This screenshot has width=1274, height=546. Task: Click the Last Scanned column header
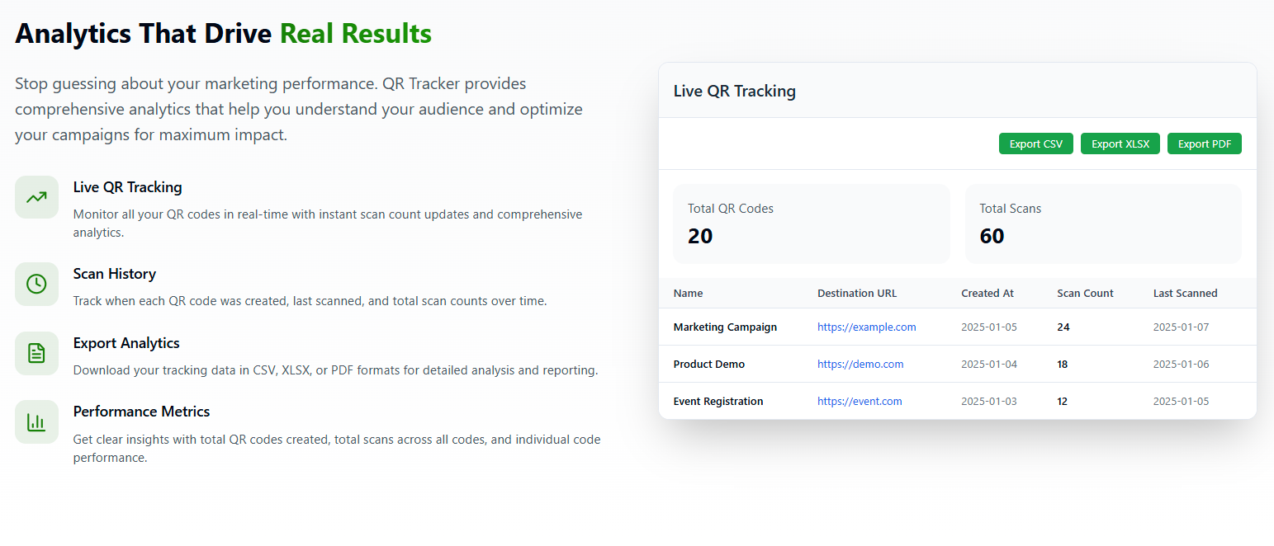[x=1185, y=294]
